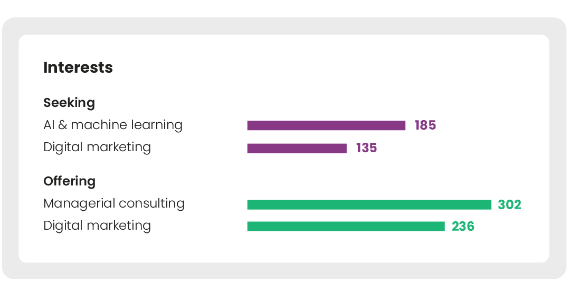This screenshot has height=304, width=570.
Task: Click the green value 302
Action: pos(510,204)
